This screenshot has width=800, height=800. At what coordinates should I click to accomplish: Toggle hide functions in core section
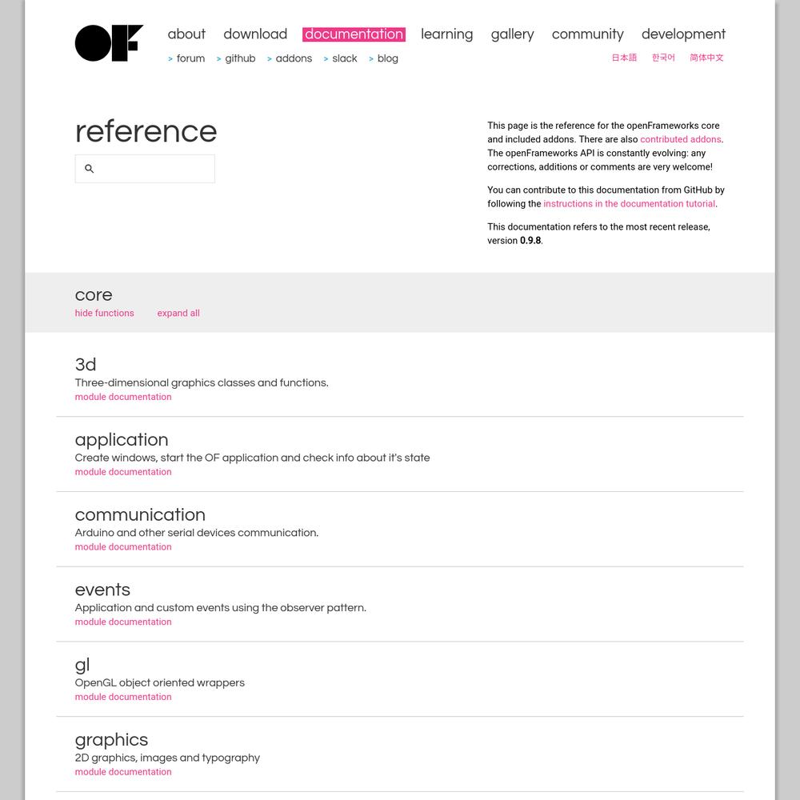(x=105, y=314)
